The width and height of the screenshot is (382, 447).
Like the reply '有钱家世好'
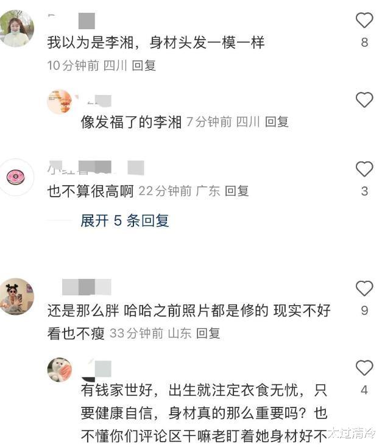(364, 368)
